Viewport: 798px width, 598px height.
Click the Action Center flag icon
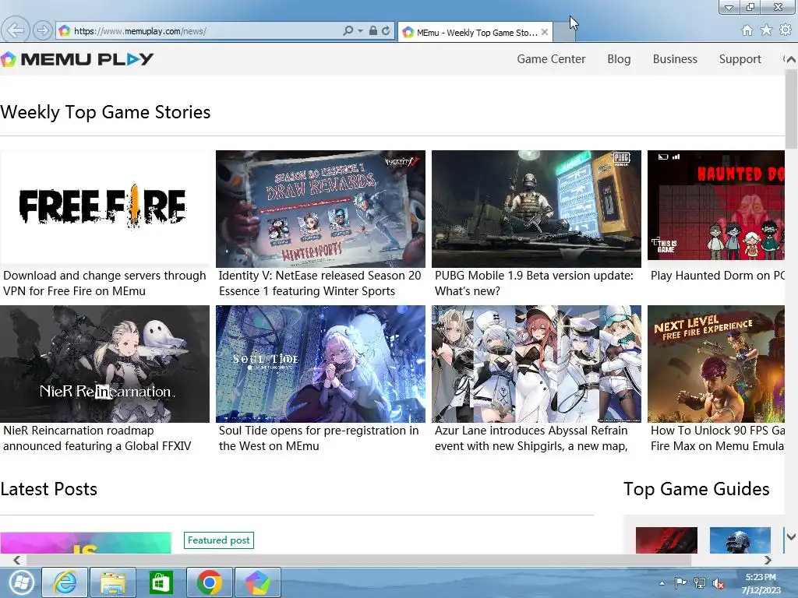coord(680,583)
